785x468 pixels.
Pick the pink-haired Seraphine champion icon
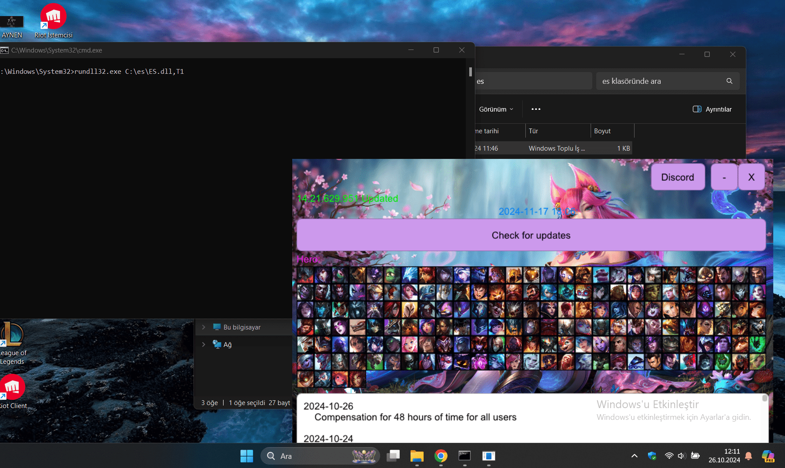[410, 344]
